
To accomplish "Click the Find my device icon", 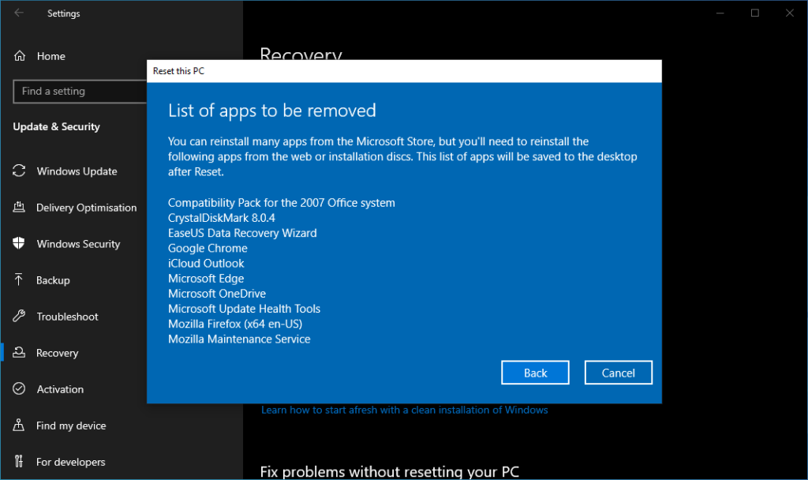I will tap(20, 425).
